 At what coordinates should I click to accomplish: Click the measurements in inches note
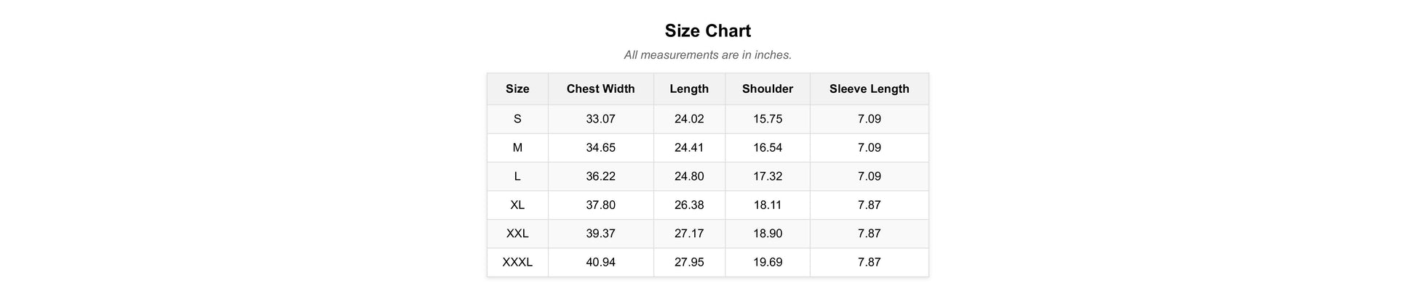click(x=707, y=55)
